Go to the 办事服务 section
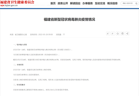This screenshot has width=139, height=96. tap(88, 3)
